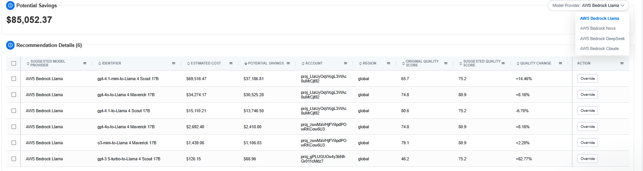The height and width of the screenshot is (171, 643).
Task: Sort by Suggested Quality Score header
Action: tap(480, 63)
